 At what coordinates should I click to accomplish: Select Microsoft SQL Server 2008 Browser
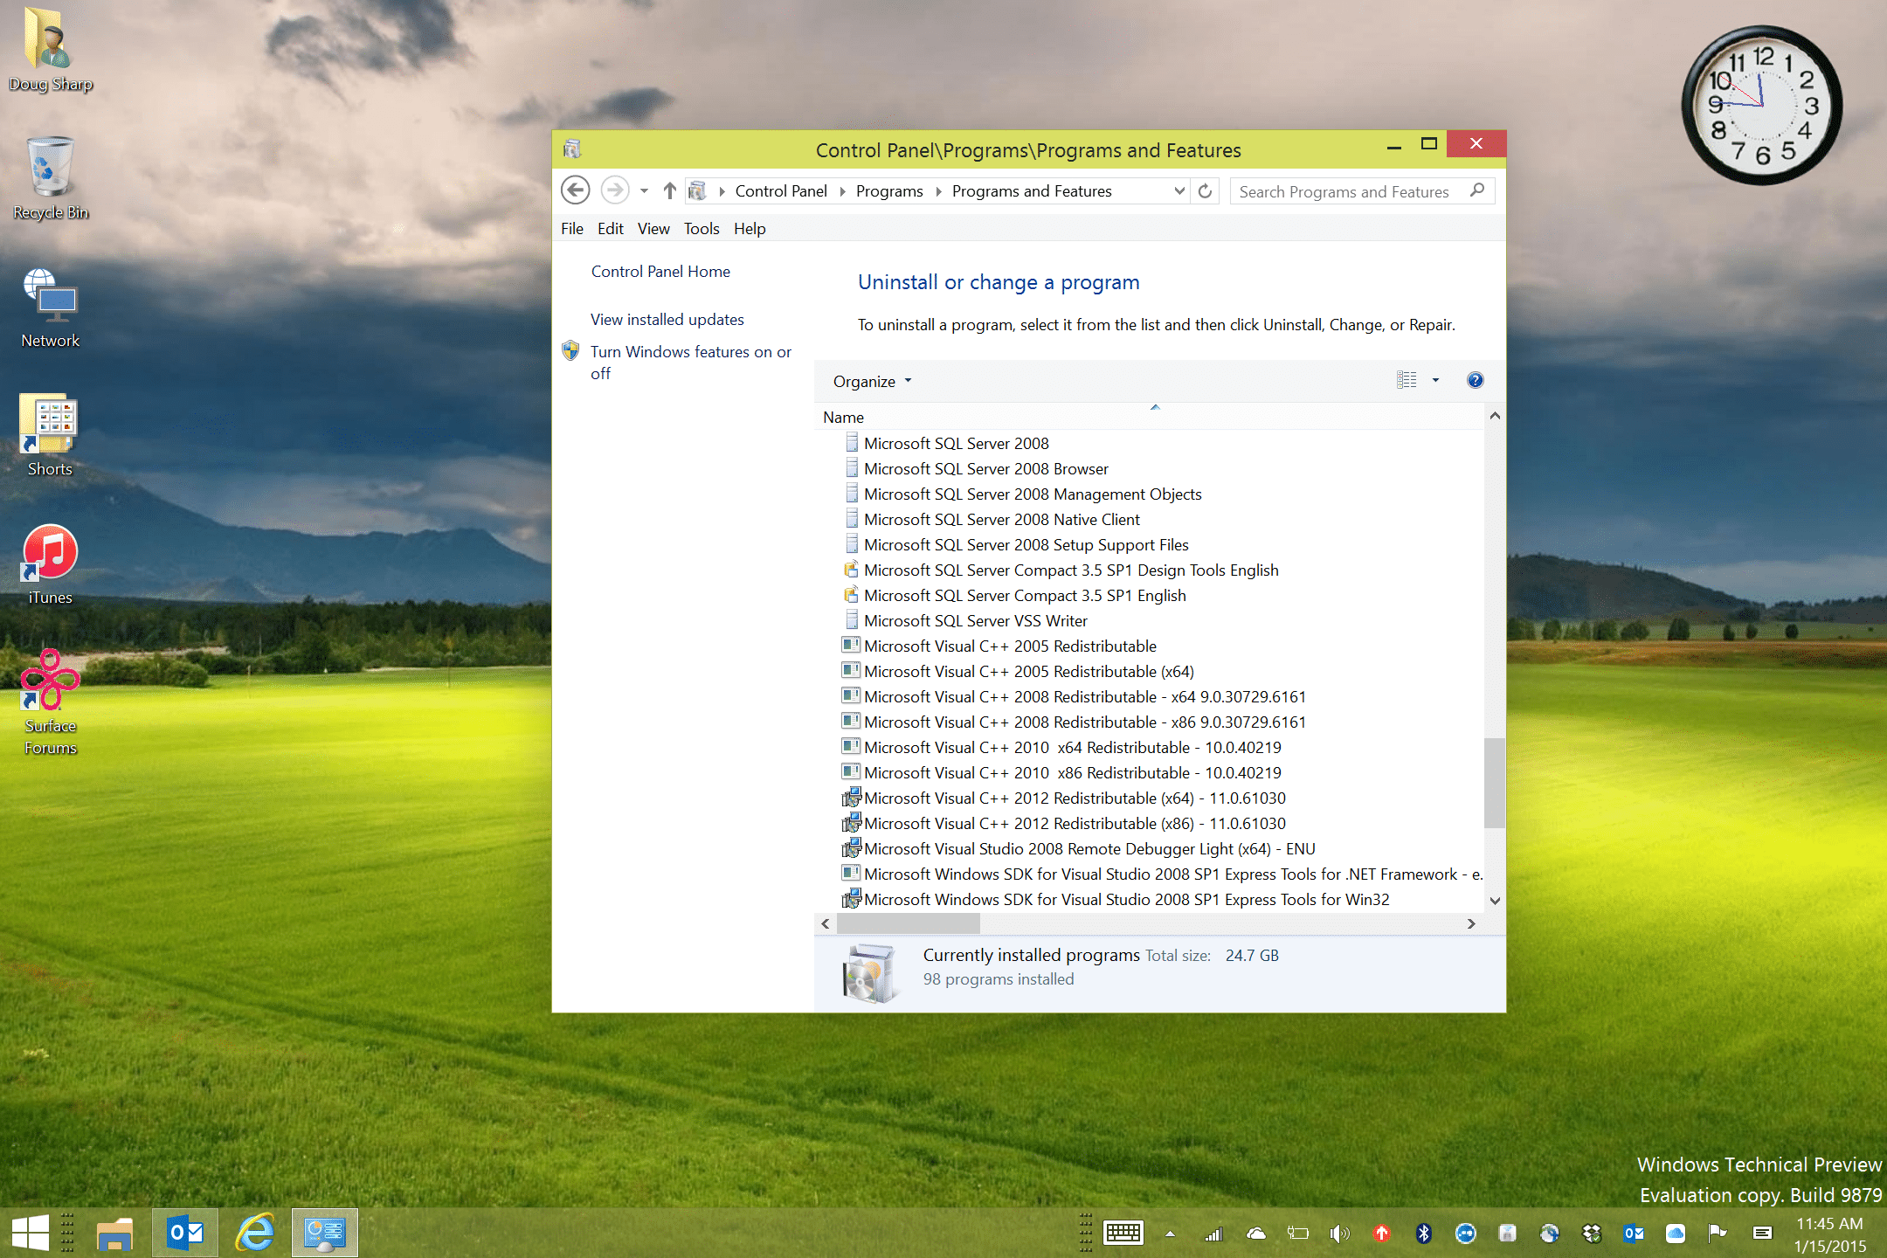985,469
